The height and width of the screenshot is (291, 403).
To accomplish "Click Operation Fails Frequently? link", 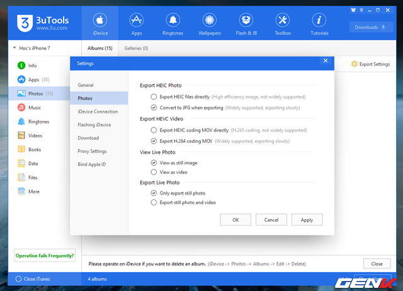I will click(45, 256).
